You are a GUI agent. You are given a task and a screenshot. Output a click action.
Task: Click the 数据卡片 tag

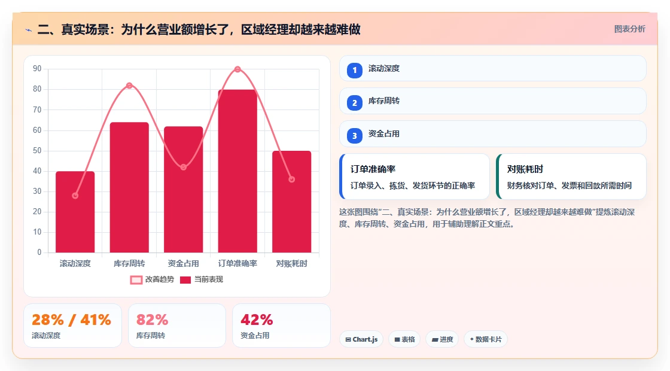486,339
